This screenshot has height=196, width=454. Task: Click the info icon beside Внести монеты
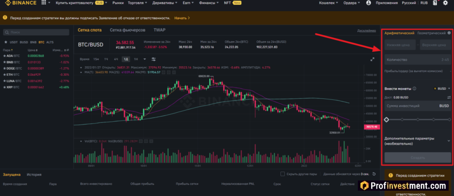pyautogui.click(x=414, y=89)
